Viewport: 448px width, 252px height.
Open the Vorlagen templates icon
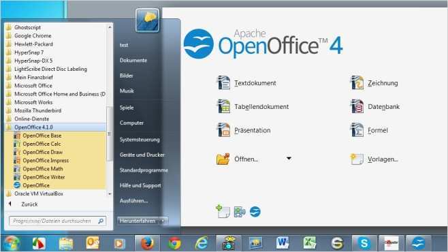(357, 159)
